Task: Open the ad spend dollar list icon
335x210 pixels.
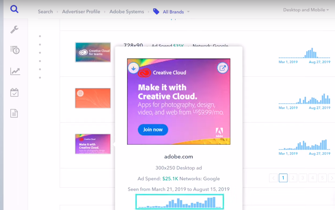Action: click(x=15, y=50)
